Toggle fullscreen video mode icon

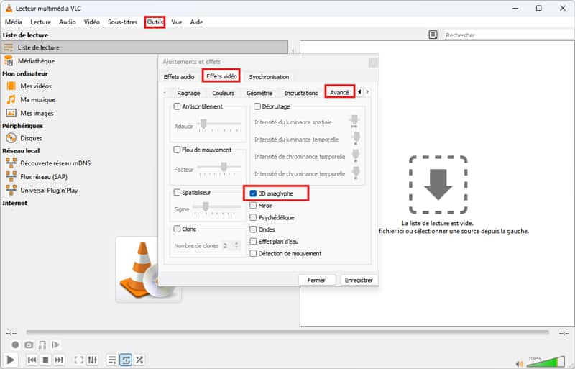click(x=80, y=360)
